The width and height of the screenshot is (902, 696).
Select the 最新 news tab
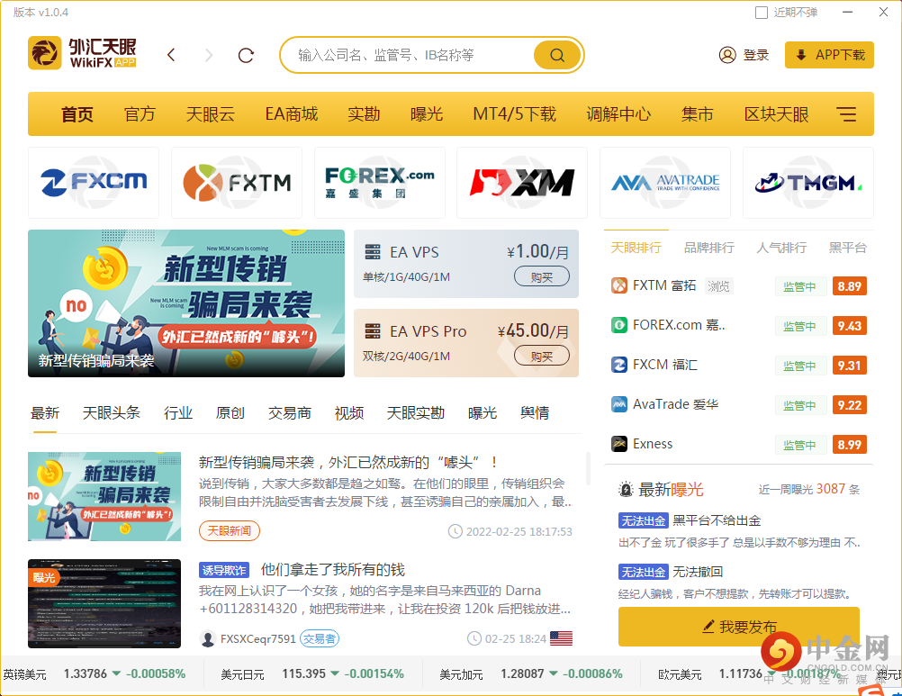[45, 412]
